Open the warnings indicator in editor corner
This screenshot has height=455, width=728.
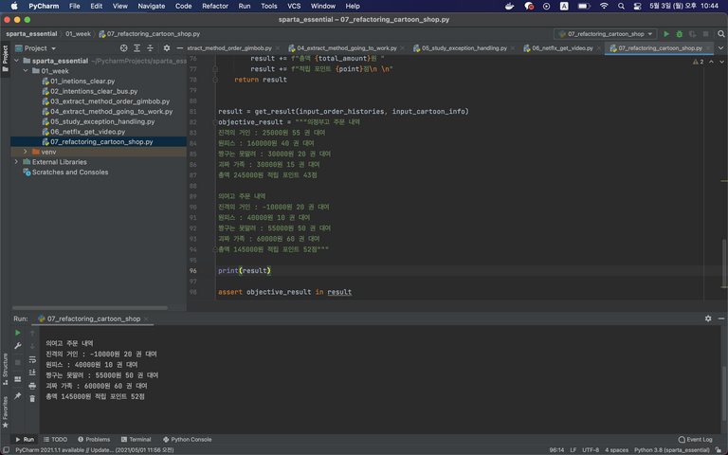coord(698,62)
